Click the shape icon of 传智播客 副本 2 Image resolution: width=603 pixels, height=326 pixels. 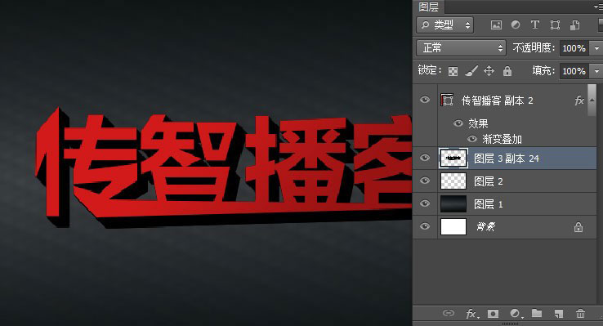pyautogui.click(x=447, y=100)
